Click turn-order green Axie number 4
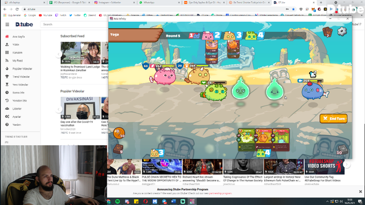365x205 pixels. pyautogui.click(x=254, y=35)
